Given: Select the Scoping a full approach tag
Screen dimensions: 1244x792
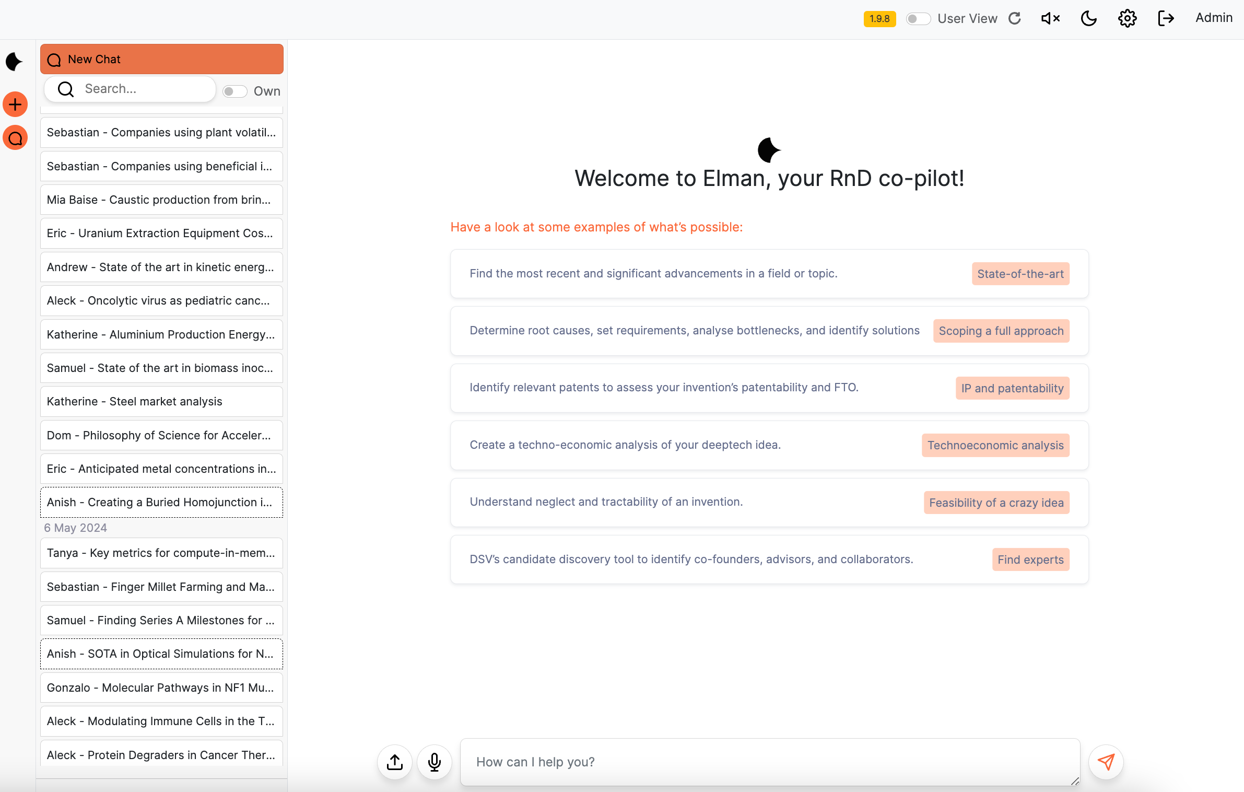Looking at the screenshot, I should [1001, 331].
